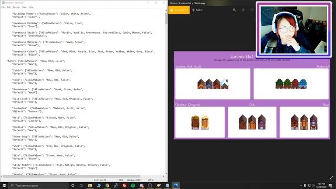
Task: Click the "Default": "Greenhouse" line
Action: click(29, 36)
